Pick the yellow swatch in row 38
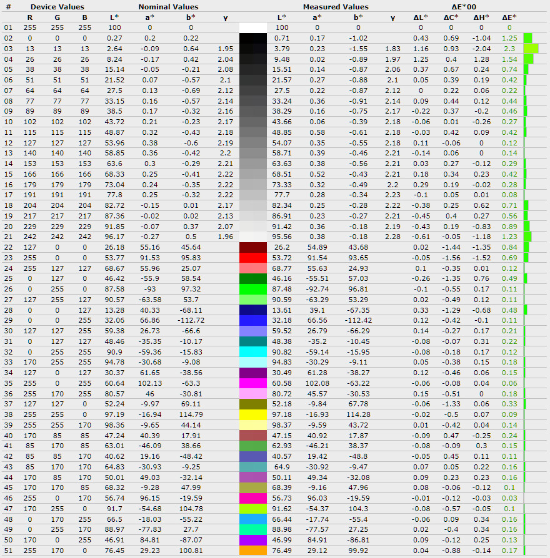The image size is (550, 558). tap(253, 414)
